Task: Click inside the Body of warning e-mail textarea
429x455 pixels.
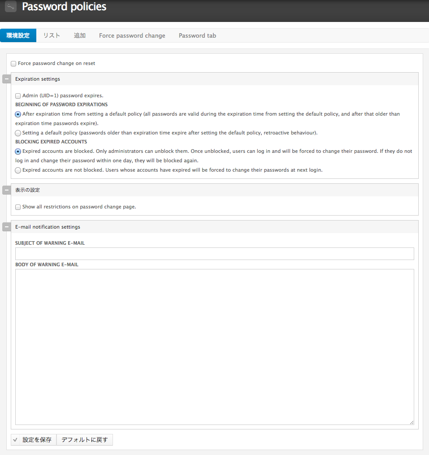Action: pyautogui.click(x=214, y=347)
